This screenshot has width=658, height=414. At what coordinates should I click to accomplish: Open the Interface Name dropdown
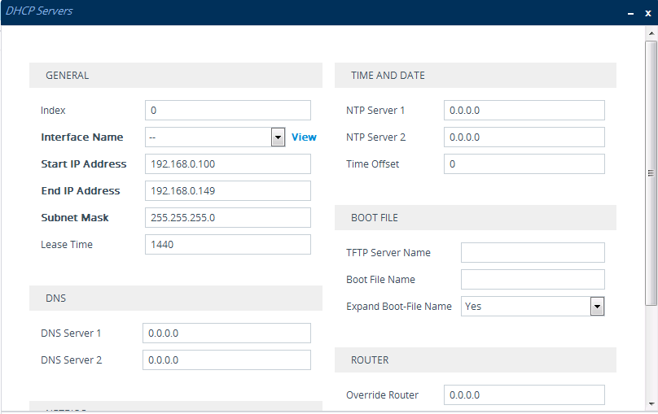278,137
